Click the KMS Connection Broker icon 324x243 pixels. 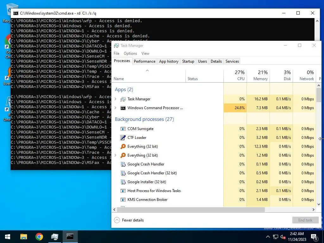123,200
